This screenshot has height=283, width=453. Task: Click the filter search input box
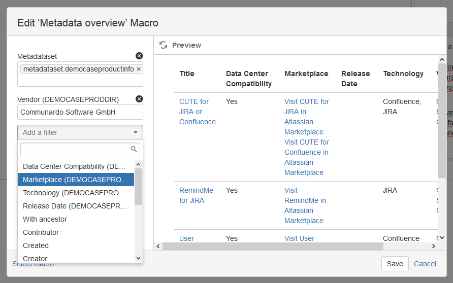pyautogui.click(x=75, y=149)
